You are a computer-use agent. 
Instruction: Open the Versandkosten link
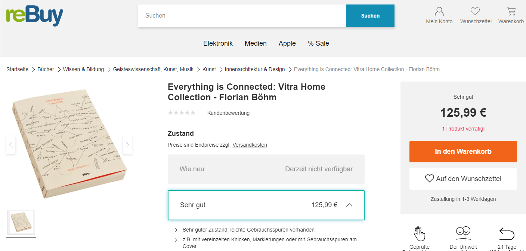coord(250,145)
